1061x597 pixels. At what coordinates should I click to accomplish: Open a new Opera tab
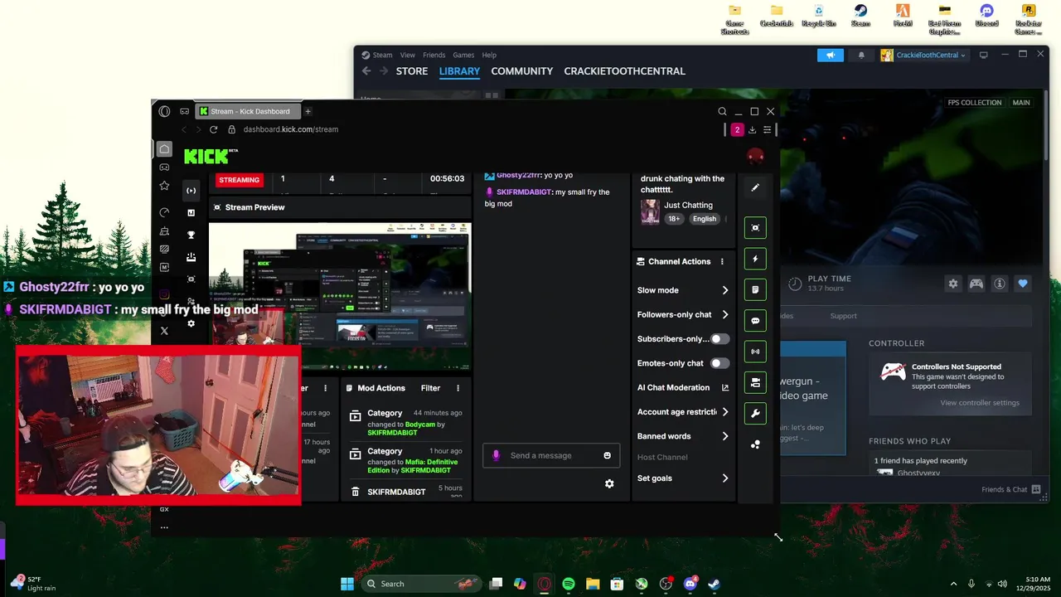pyautogui.click(x=308, y=111)
